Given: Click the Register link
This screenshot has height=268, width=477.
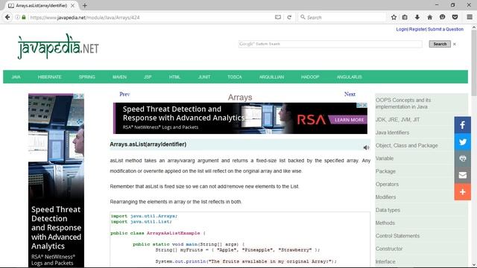Looking at the screenshot, I should [417, 29].
